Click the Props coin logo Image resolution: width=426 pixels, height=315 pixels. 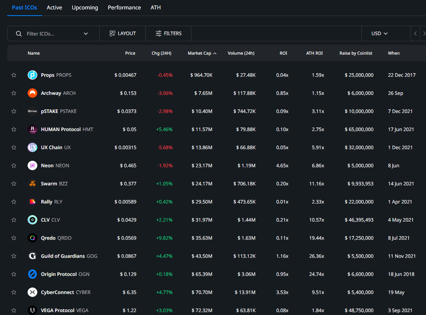(32, 75)
